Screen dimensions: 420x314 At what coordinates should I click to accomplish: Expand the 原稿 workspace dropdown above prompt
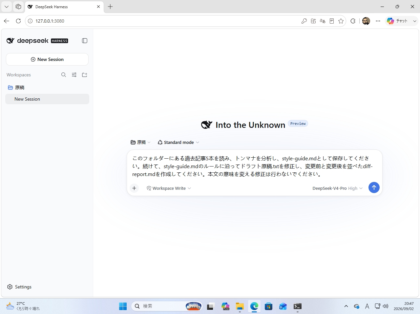(140, 142)
